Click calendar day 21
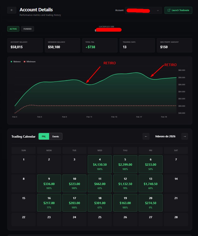 tap(176, 203)
